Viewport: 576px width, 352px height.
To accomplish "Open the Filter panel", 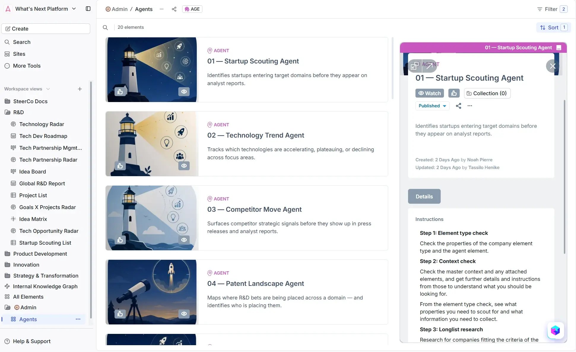I will pos(552,9).
